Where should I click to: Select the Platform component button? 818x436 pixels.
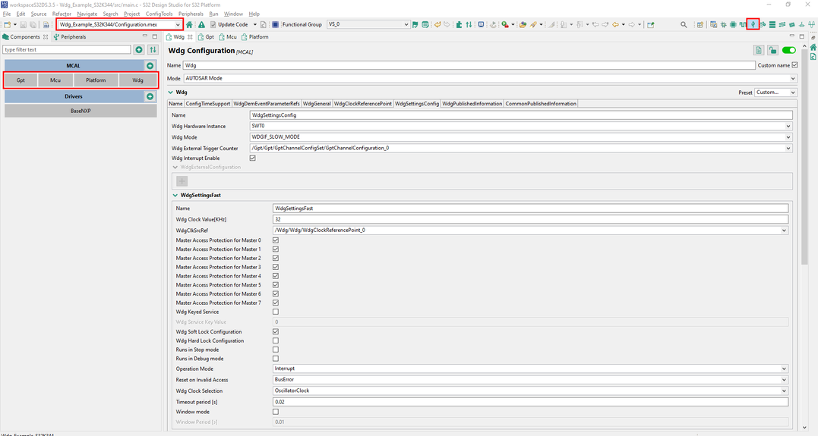point(96,80)
